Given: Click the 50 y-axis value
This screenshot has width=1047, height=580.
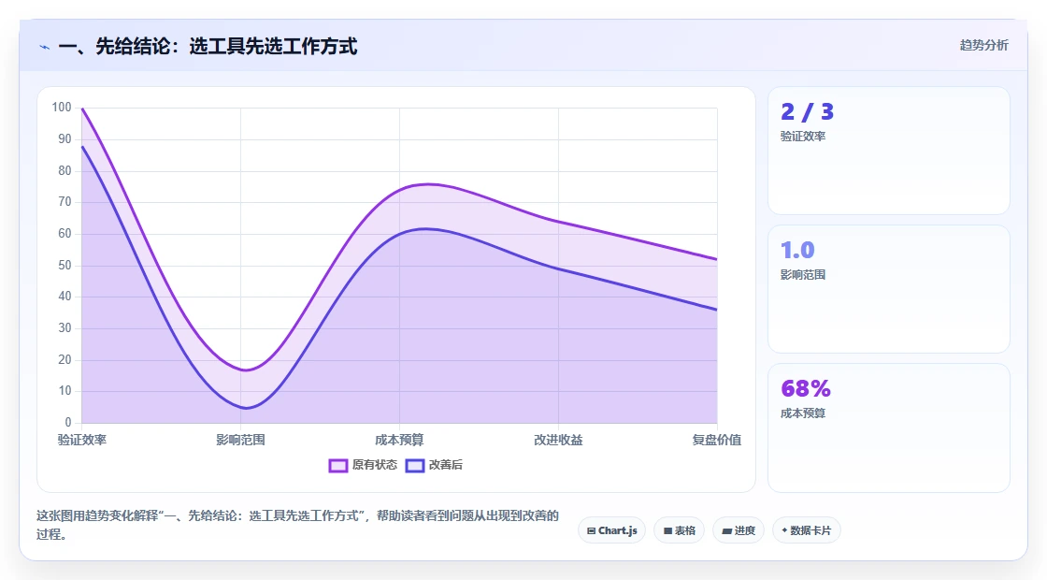Looking at the screenshot, I should 65,265.
